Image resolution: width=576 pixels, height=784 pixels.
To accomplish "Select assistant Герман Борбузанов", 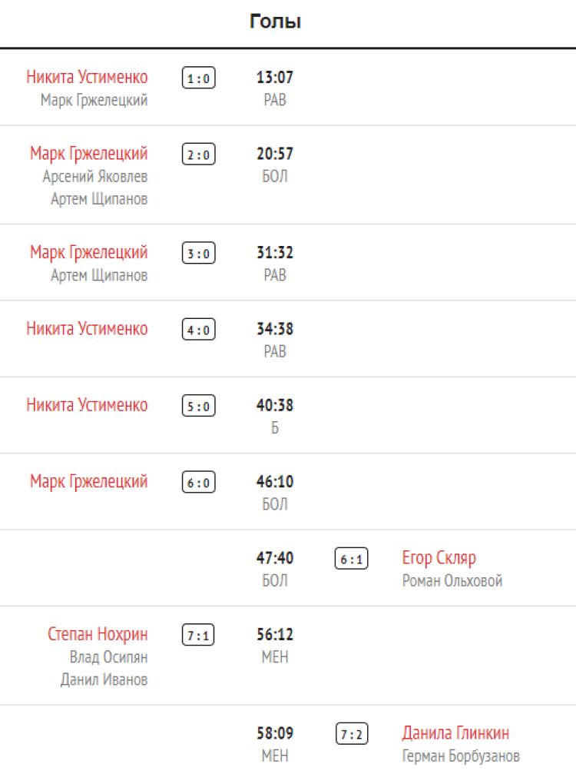I will pos(461,756).
